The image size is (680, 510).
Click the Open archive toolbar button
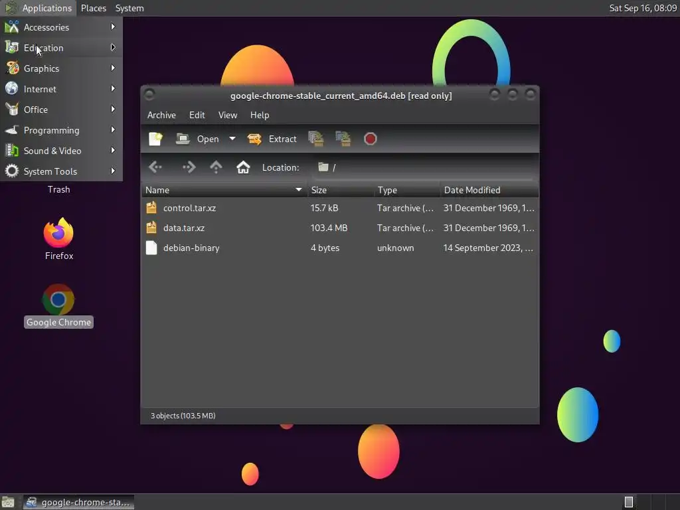coord(197,139)
